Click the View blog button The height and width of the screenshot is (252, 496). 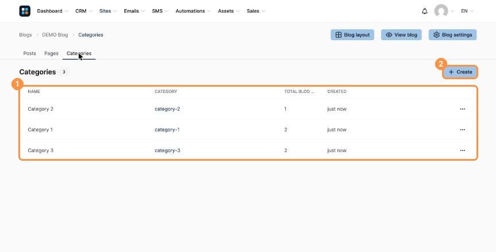tap(401, 35)
